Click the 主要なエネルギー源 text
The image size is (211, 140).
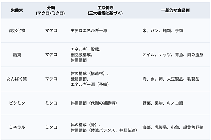[89, 30]
